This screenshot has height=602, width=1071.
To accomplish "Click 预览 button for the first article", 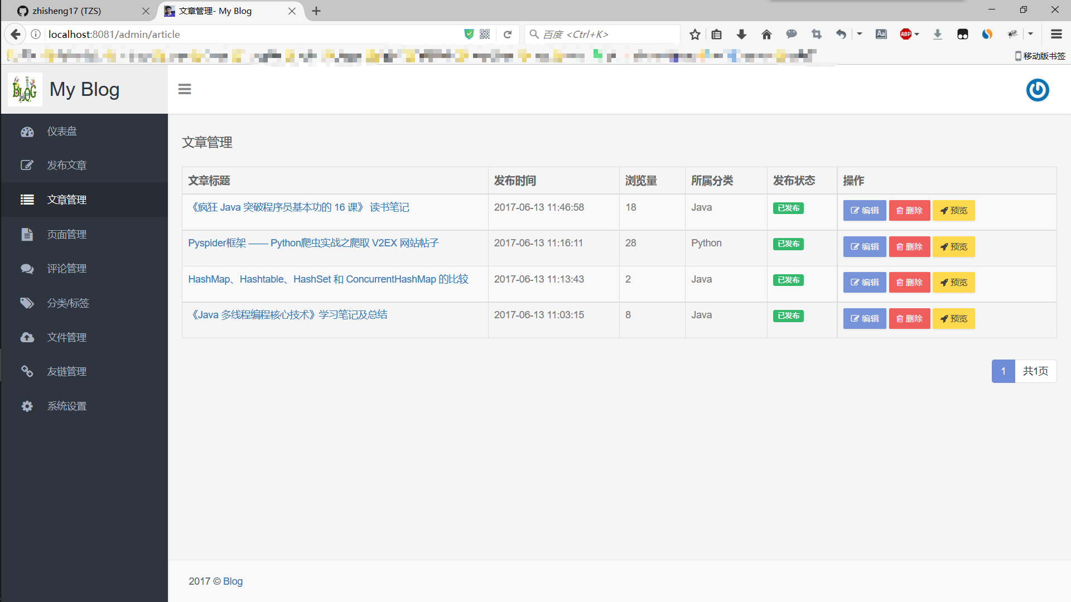I will point(953,211).
